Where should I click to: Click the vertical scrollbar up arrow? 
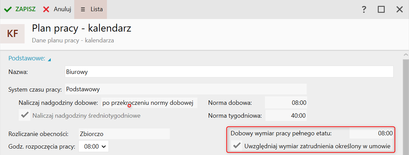(x=406, y=55)
